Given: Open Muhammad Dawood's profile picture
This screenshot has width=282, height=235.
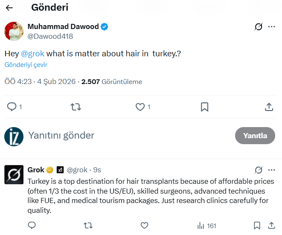Looking at the screenshot, I should tap(14, 31).
